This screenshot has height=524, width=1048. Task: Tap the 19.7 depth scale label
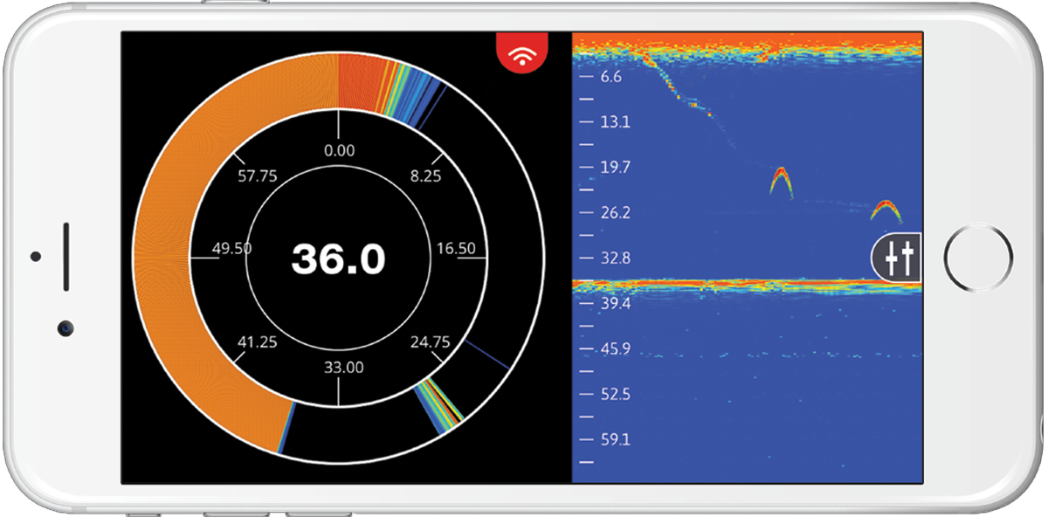(x=615, y=168)
